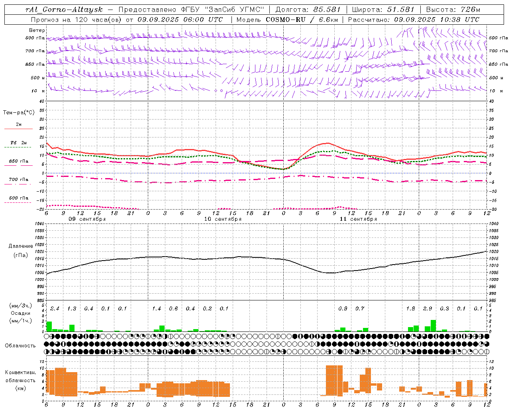Click the red solid line sample under 2м legend
Screen dimensions: 510x408
coord(18,129)
